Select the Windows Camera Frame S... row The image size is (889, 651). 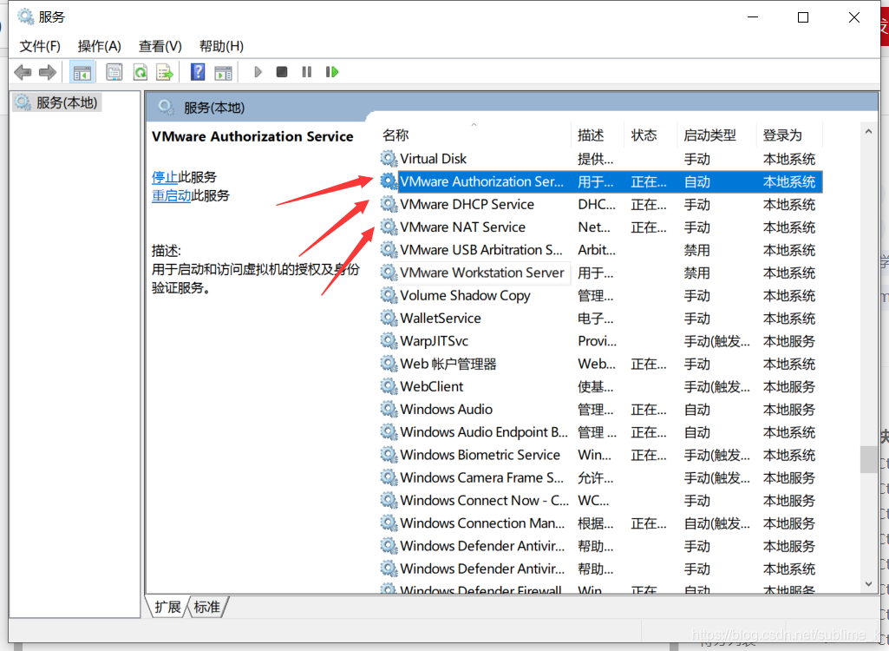coord(601,477)
